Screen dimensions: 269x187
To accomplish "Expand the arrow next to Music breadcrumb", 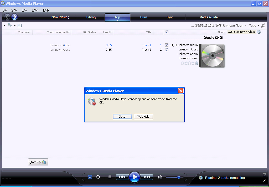I will point(258,25).
